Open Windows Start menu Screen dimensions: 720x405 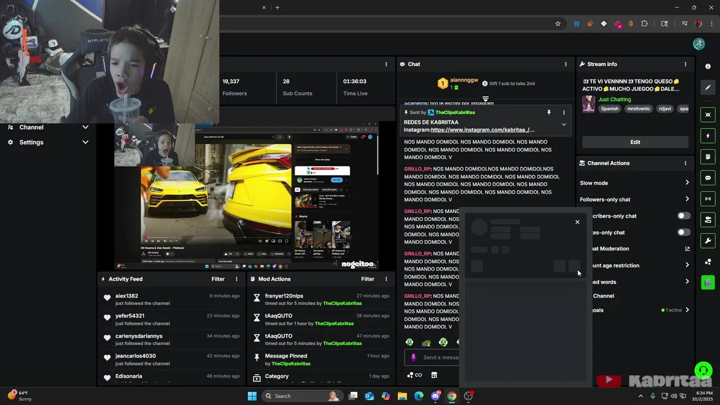252,396
